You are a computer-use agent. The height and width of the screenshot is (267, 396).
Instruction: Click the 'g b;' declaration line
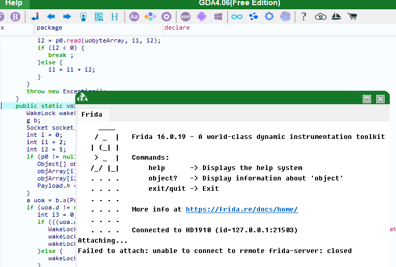(x=33, y=120)
